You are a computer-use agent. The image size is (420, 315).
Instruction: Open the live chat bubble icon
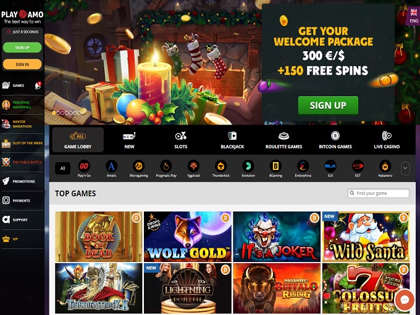tap(405, 300)
